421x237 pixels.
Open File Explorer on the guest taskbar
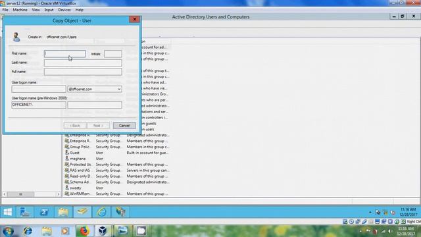(x=63, y=212)
